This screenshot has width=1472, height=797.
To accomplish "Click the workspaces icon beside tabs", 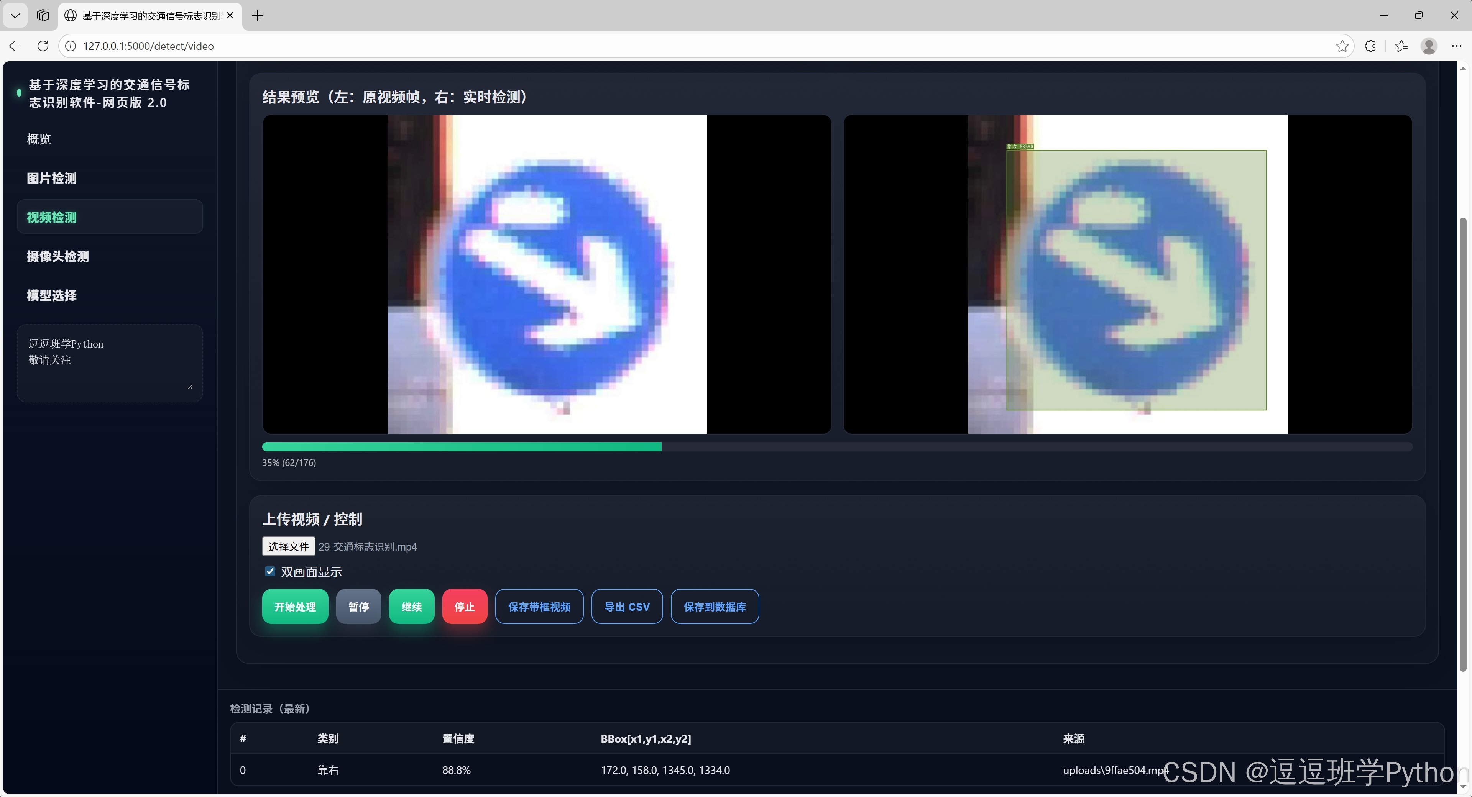I will click(x=43, y=15).
